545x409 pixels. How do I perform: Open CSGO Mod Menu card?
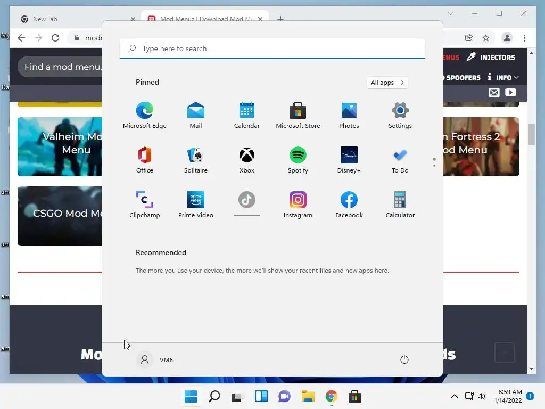[60, 216]
